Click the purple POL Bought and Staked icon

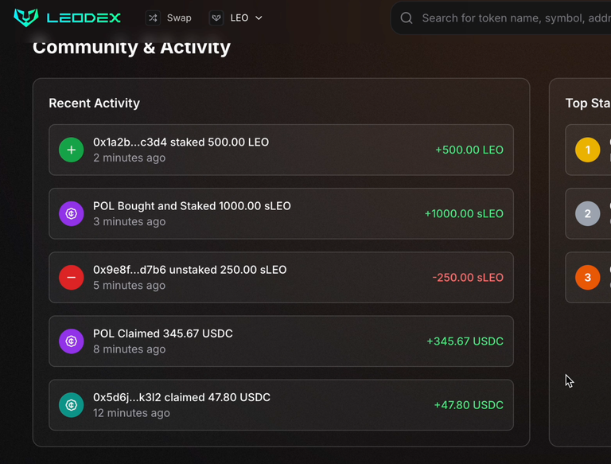(72, 213)
